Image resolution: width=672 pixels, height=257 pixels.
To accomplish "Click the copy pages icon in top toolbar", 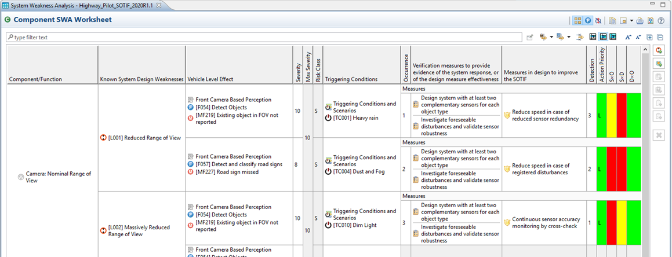I will point(612,20).
